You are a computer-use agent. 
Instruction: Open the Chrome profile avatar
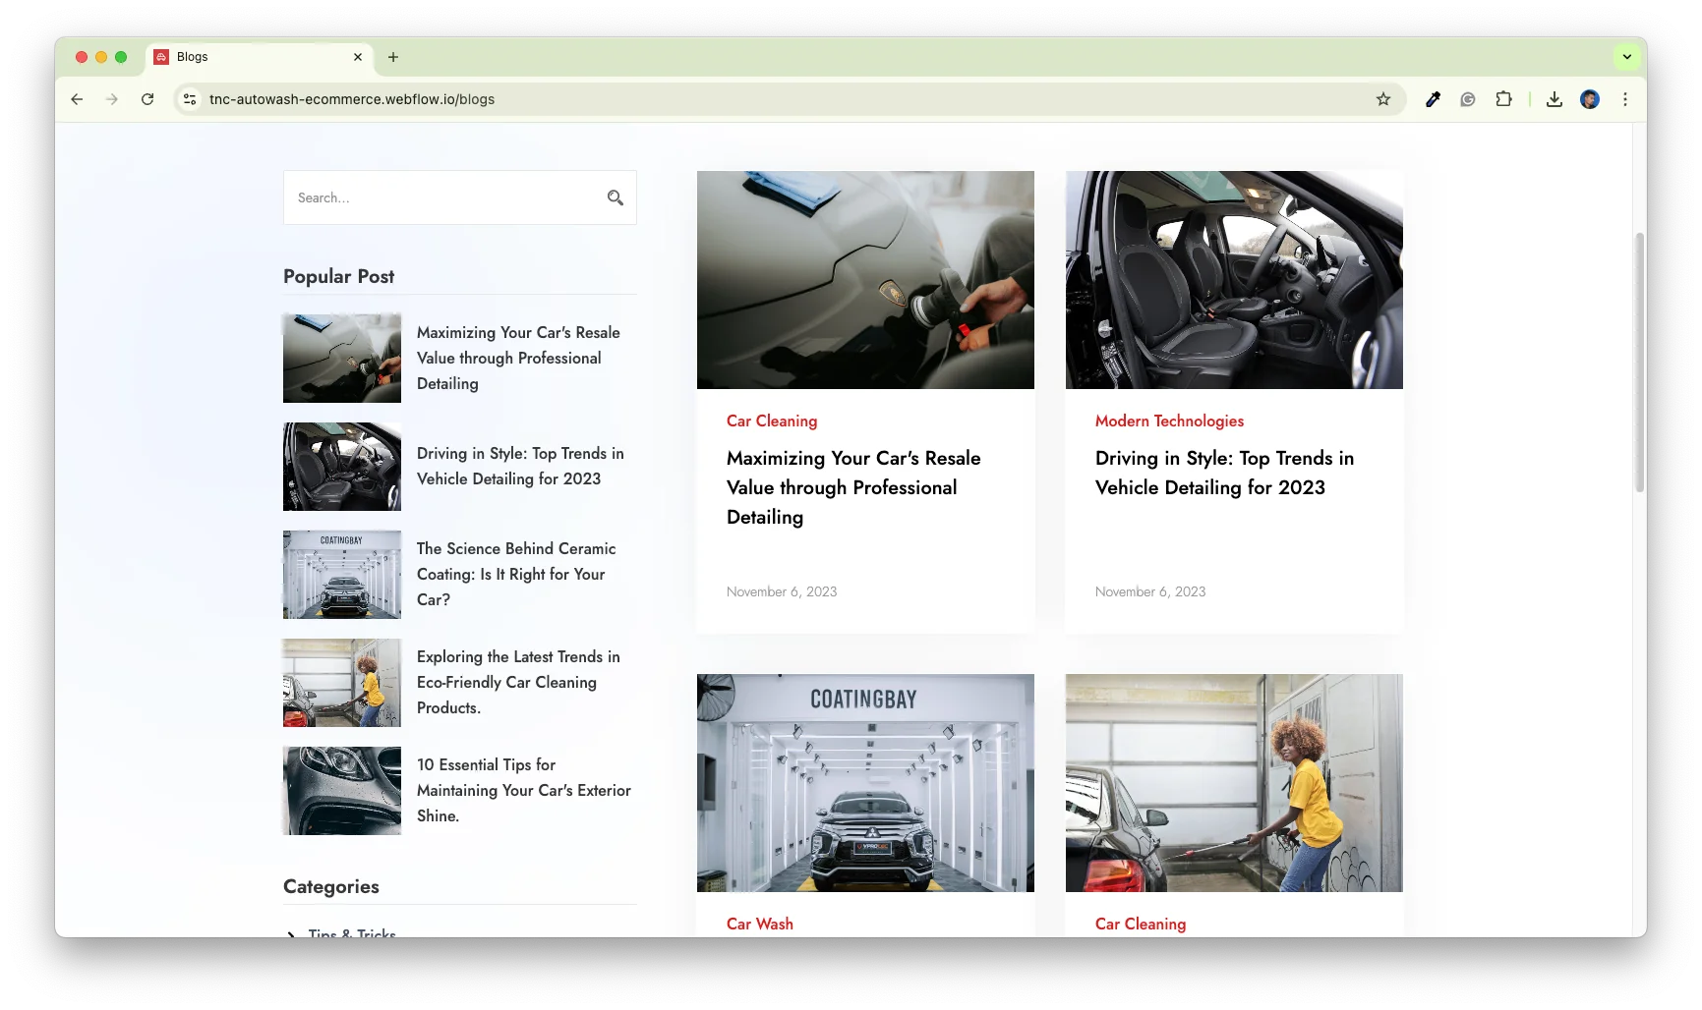1589,99
